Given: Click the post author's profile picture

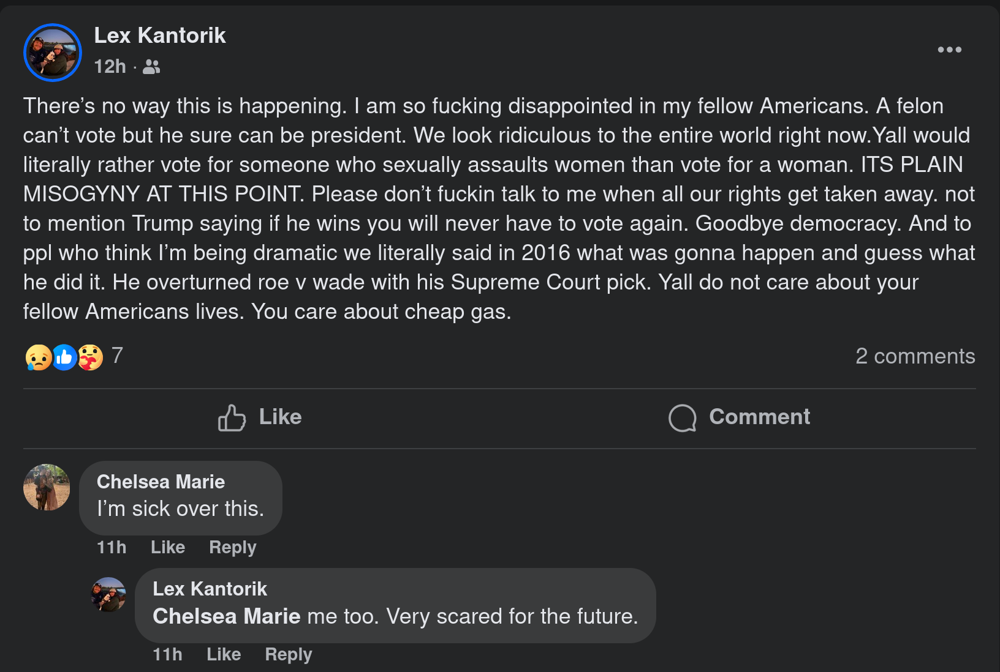Looking at the screenshot, I should [53, 53].
